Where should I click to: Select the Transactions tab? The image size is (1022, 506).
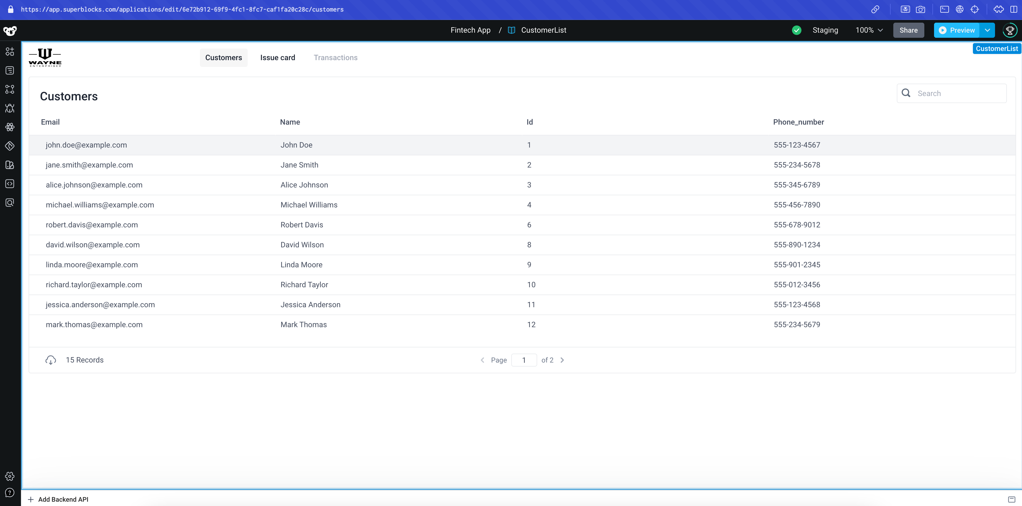click(335, 57)
